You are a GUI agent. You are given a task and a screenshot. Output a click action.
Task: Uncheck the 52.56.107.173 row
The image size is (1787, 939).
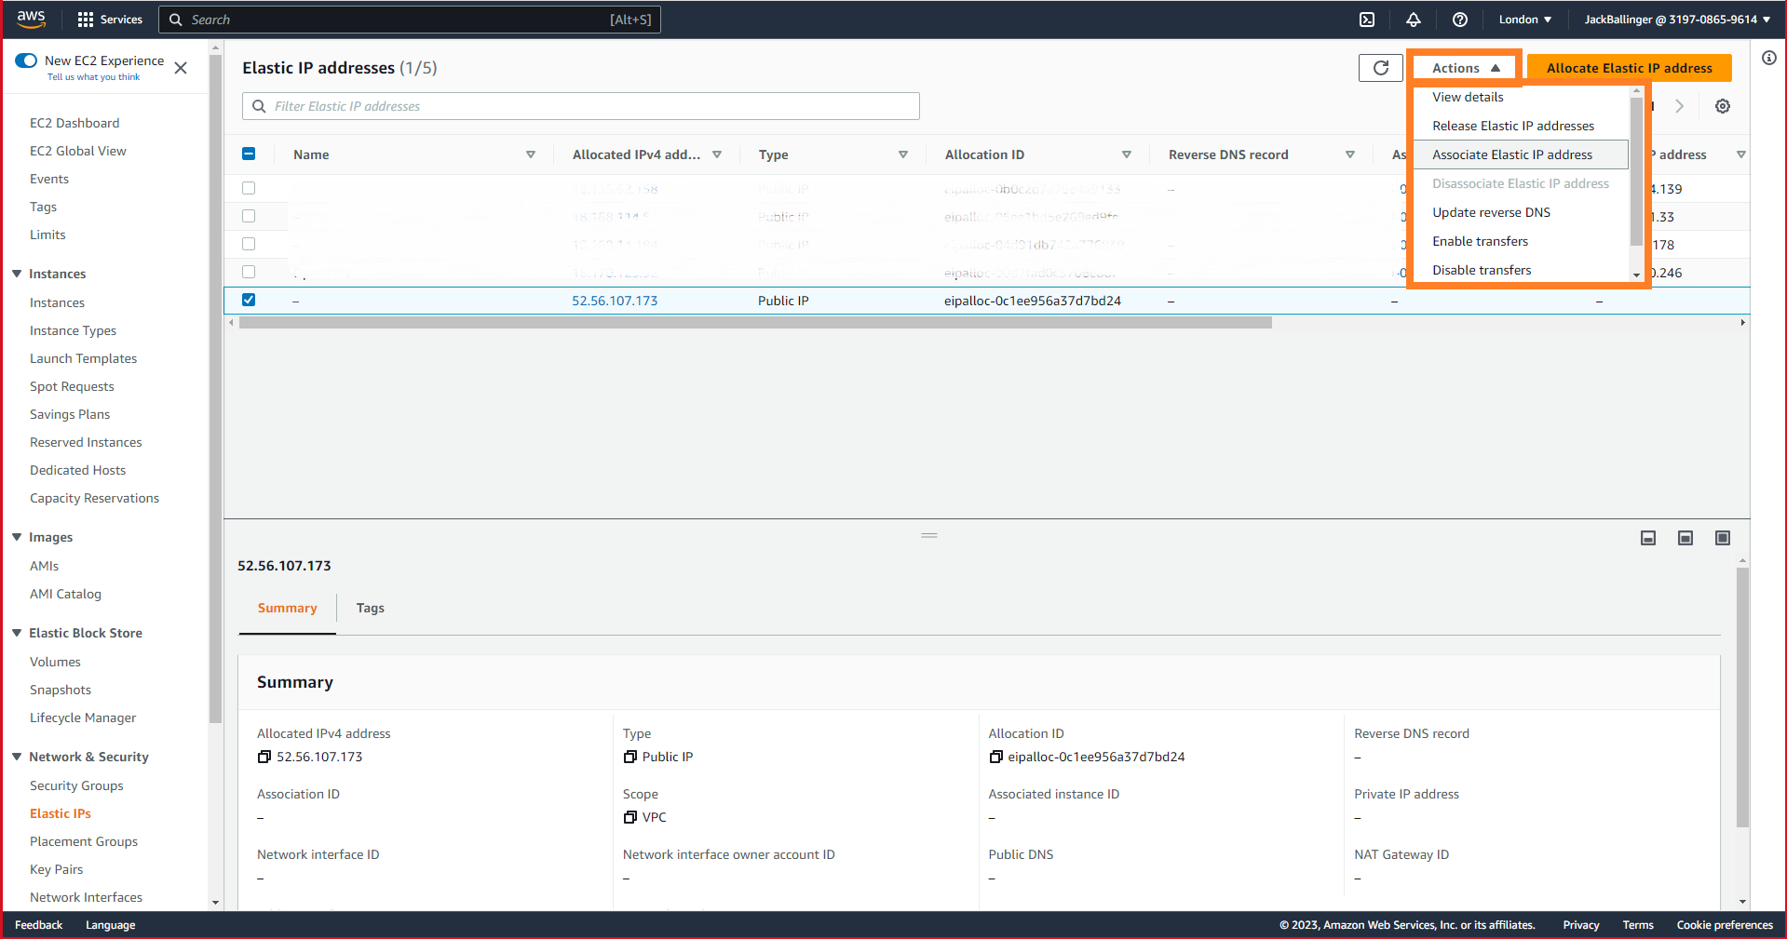(x=249, y=300)
